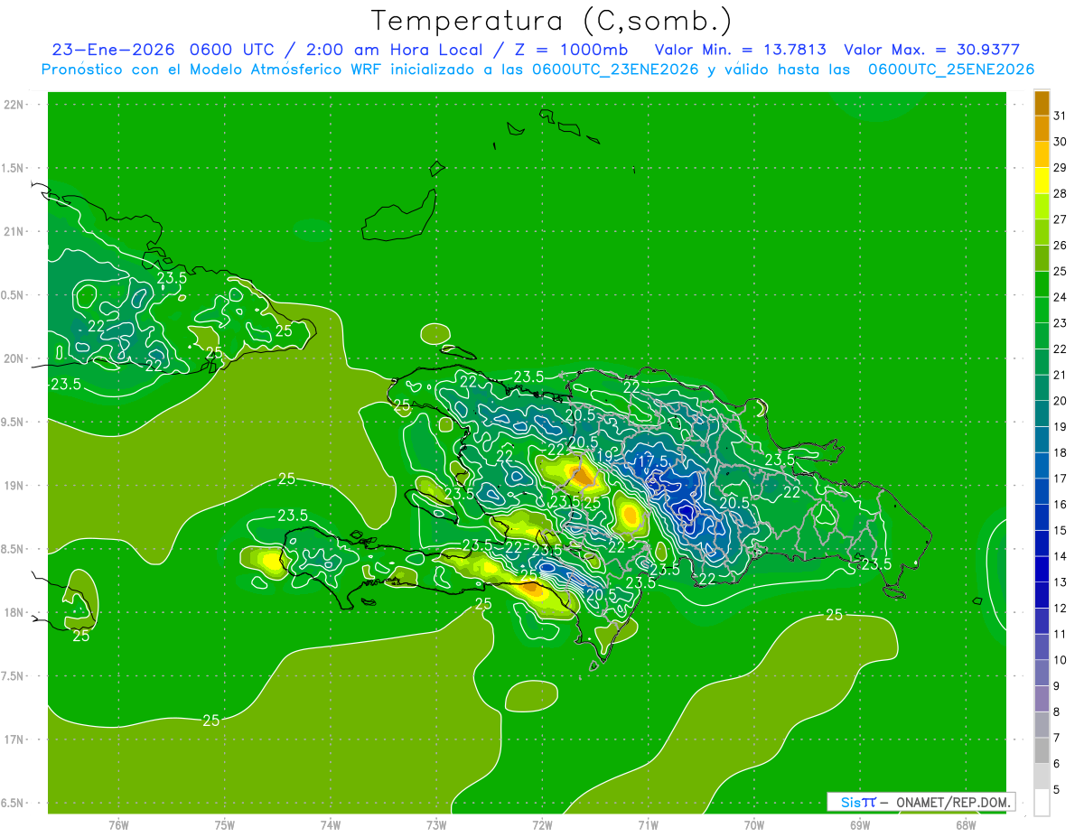The width and height of the screenshot is (1084, 837).
Task: Click the '6.5N' latitude axis label
Action: point(14,803)
